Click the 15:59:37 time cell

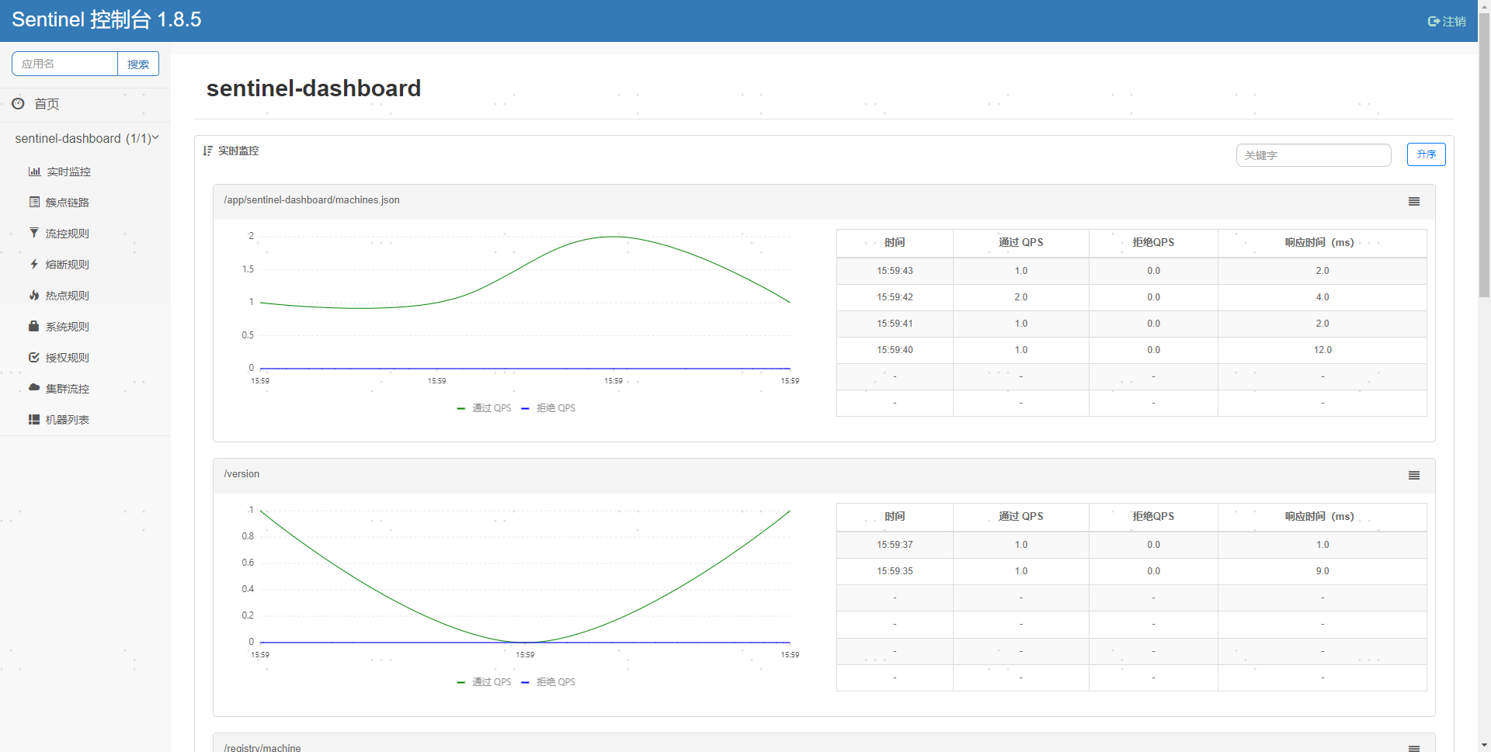895,545
